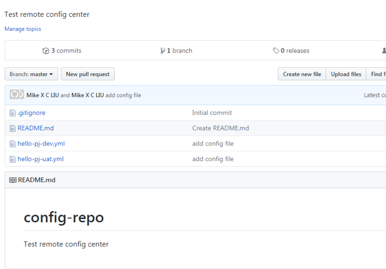Open the .gitignore file
Viewport: 386px width, 269px height.
tap(31, 113)
